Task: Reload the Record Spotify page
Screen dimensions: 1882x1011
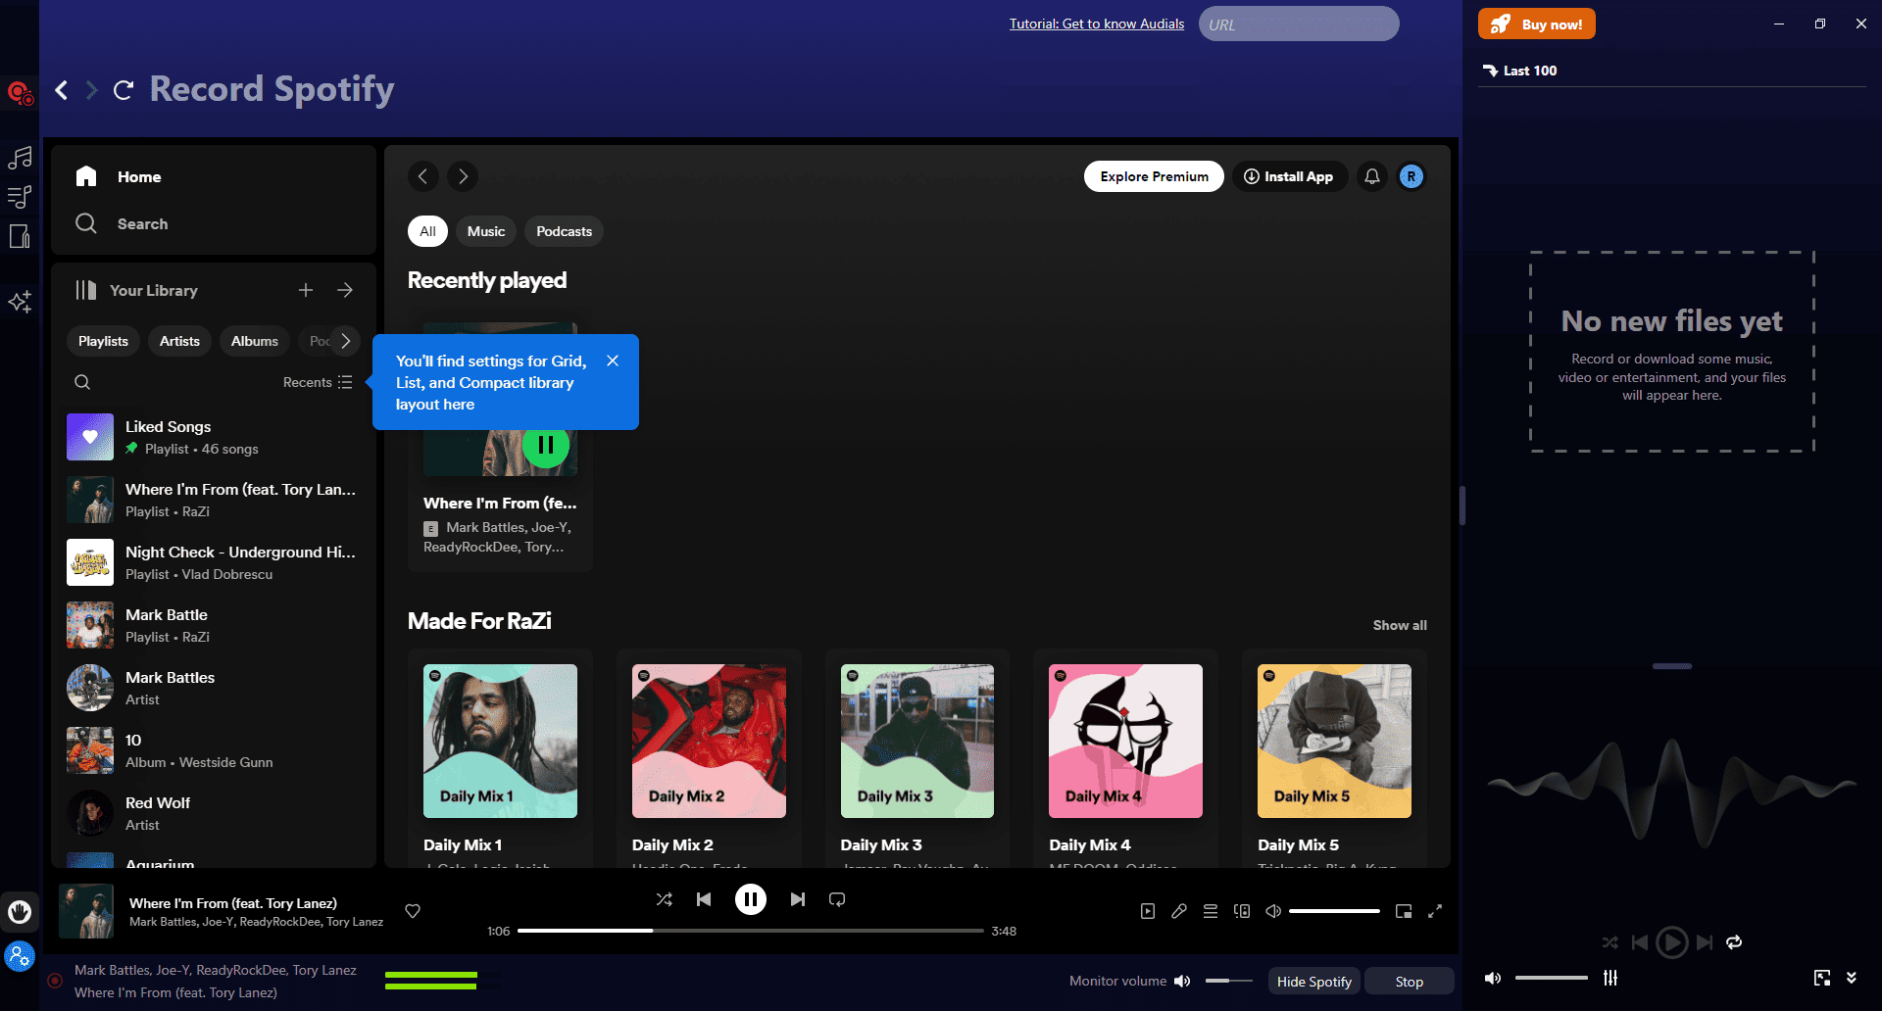Action: [x=124, y=90]
